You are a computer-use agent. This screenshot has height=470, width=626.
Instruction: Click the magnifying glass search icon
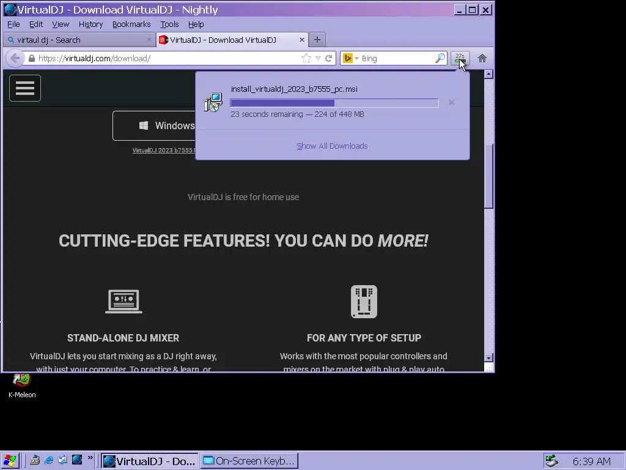pyautogui.click(x=440, y=58)
